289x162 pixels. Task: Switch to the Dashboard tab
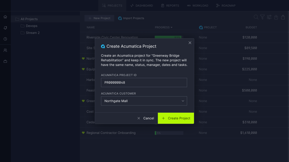[141, 6]
